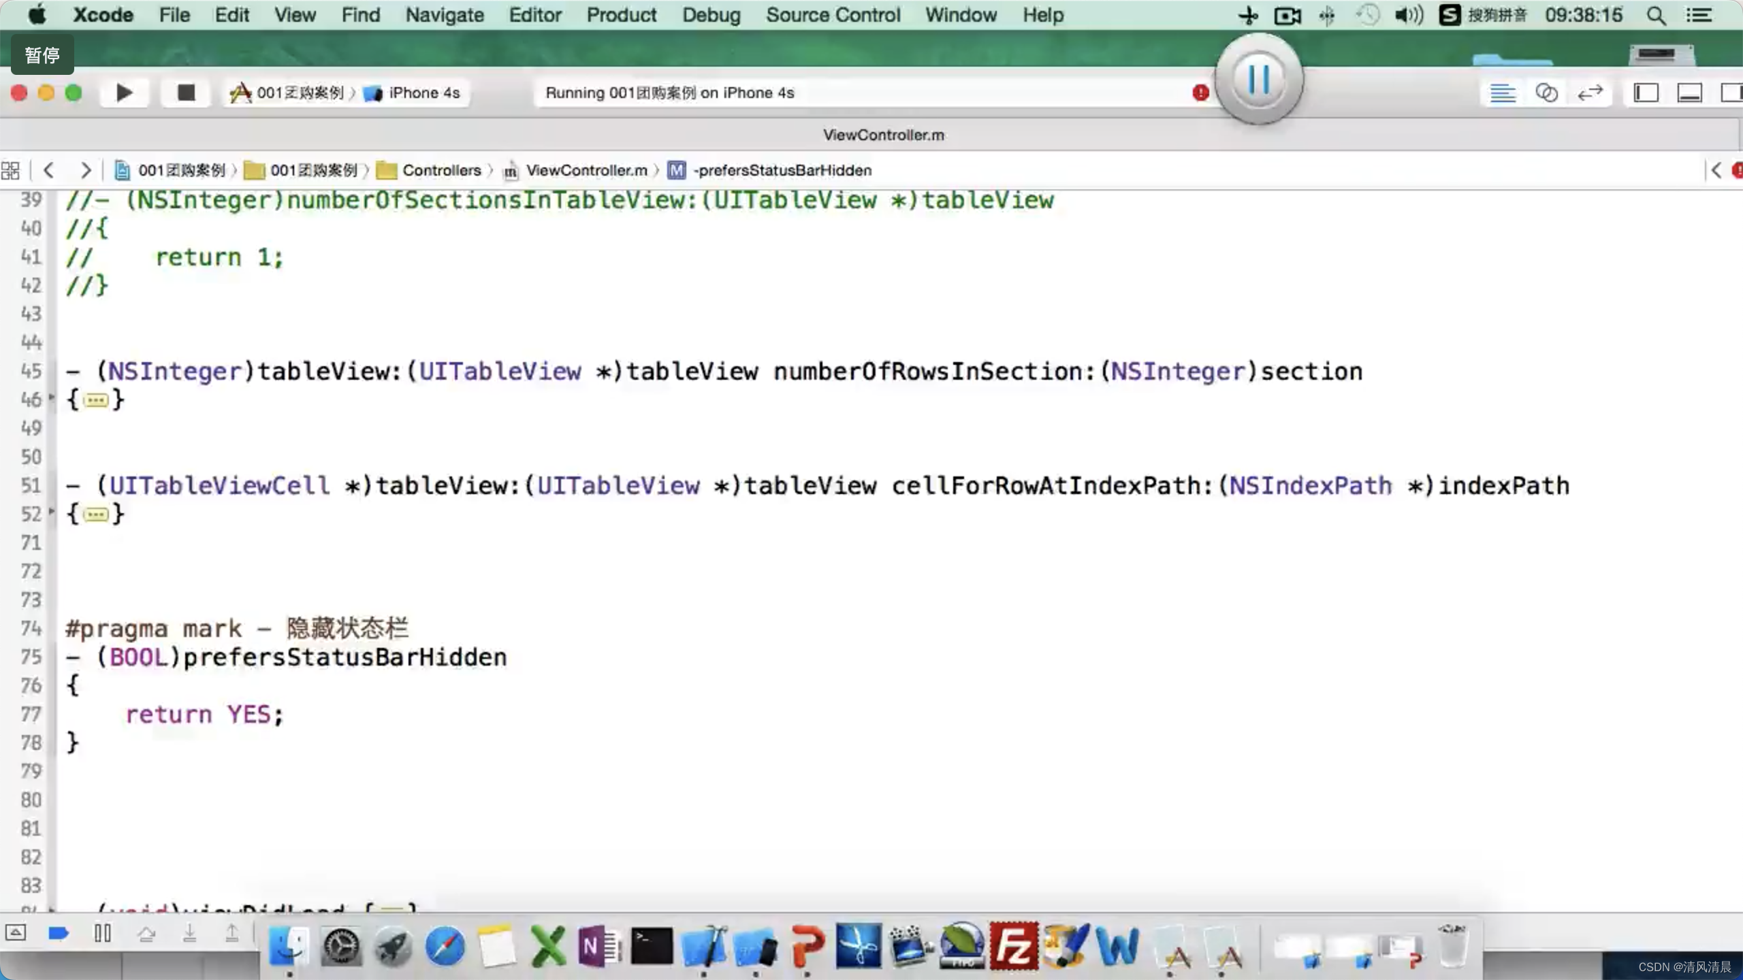The image size is (1743, 980).
Task: Click Controllers folder in jump bar
Action: pos(441,170)
